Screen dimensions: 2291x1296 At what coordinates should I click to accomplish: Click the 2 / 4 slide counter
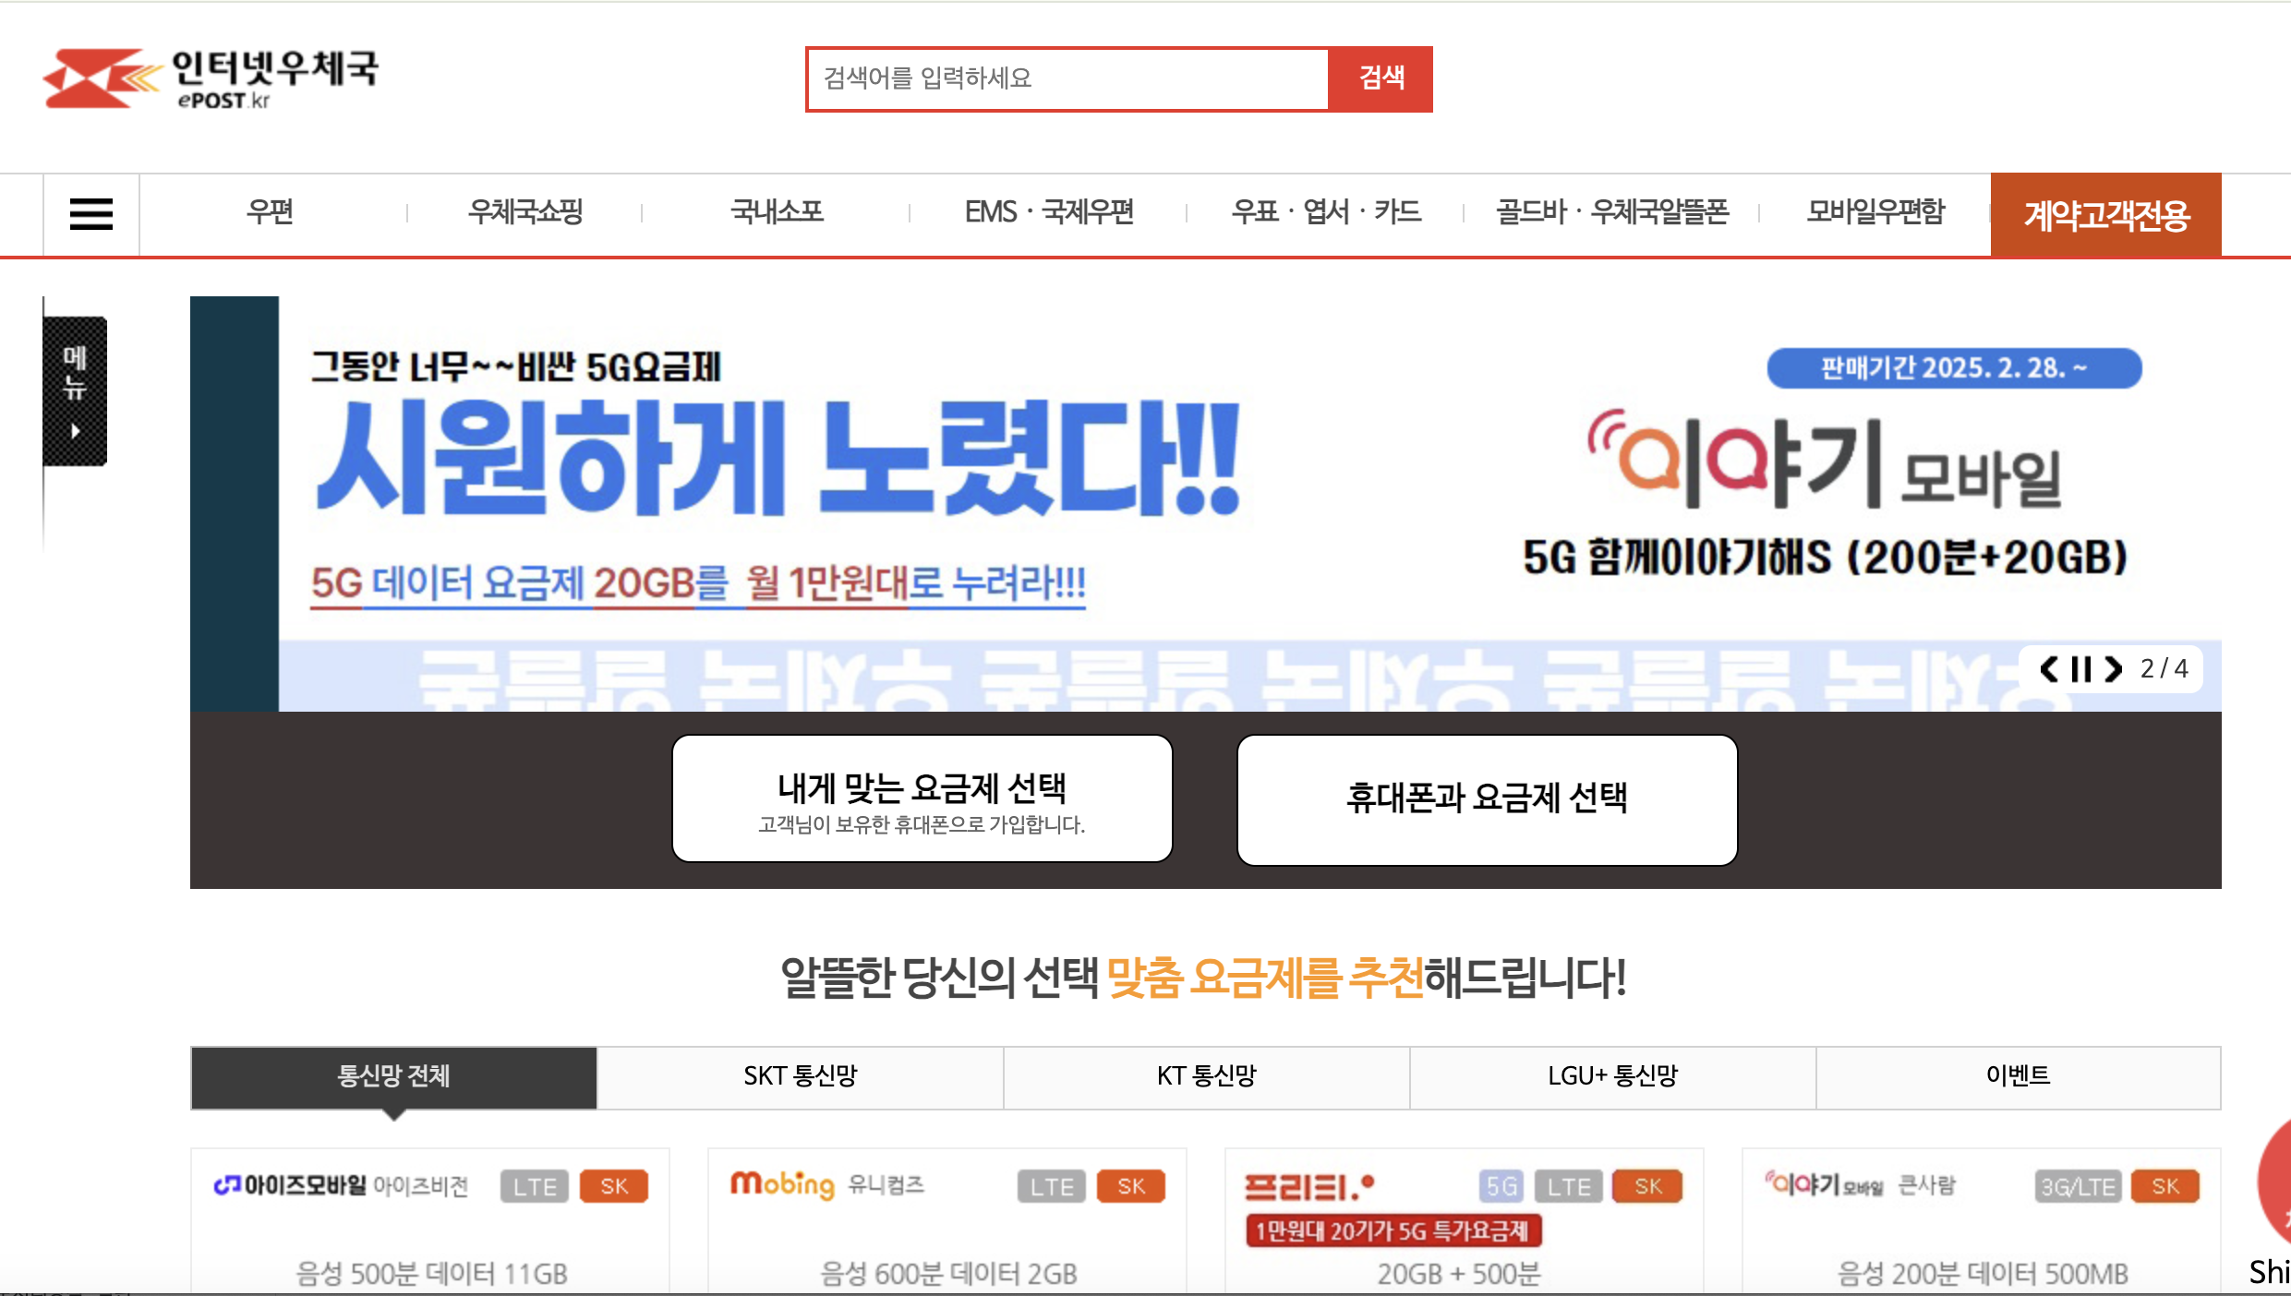(2164, 668)
